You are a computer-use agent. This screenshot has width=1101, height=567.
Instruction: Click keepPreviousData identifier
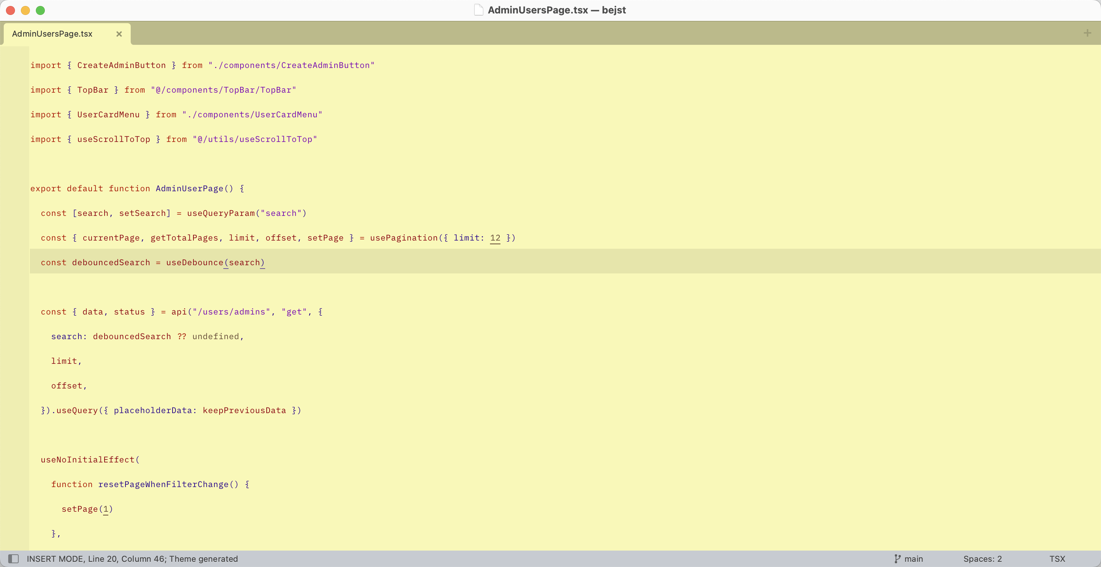pyautogui.click(x=244, y=410)
